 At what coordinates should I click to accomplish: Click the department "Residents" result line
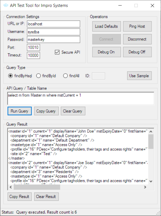tap(45, 172)
